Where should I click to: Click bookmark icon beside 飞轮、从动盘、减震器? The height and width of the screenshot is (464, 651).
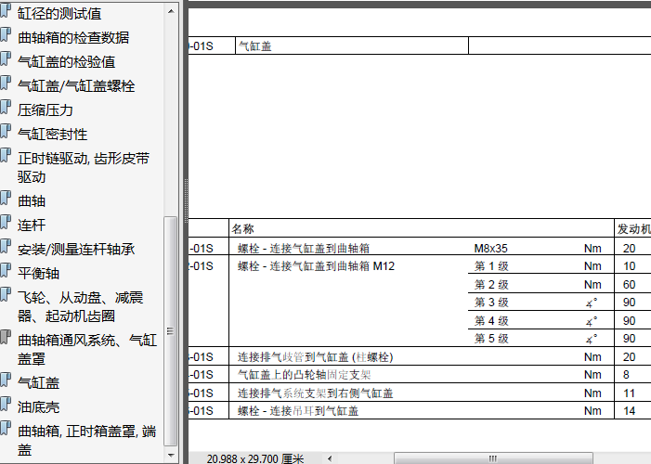pyautogui.click(x=5, y=295)
